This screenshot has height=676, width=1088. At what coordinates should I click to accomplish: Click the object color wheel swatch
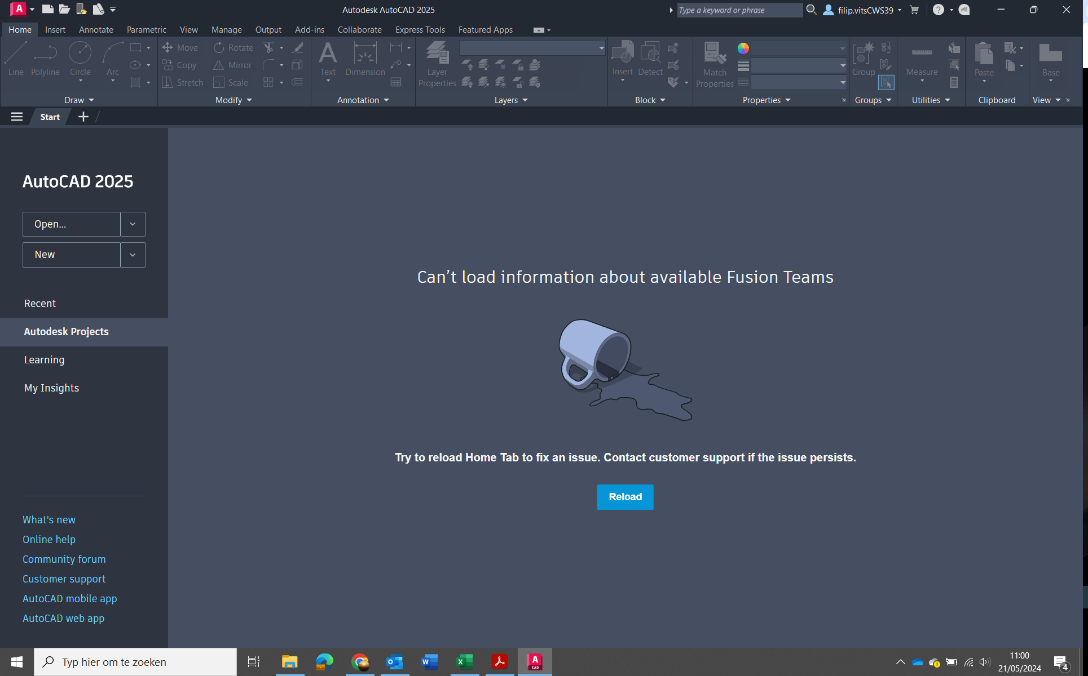tap(743, 48)
